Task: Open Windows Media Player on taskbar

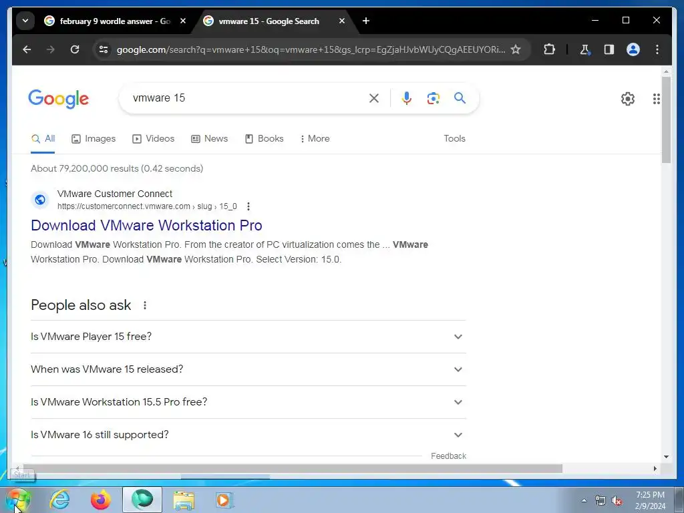Action: [x=224, y=500]
